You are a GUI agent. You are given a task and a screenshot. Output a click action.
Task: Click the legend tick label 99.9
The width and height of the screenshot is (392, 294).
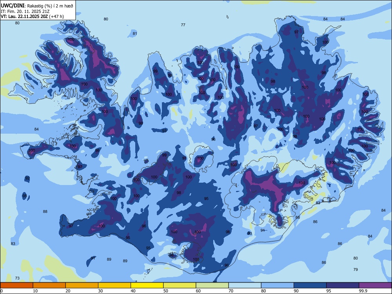tap(363, 291)
